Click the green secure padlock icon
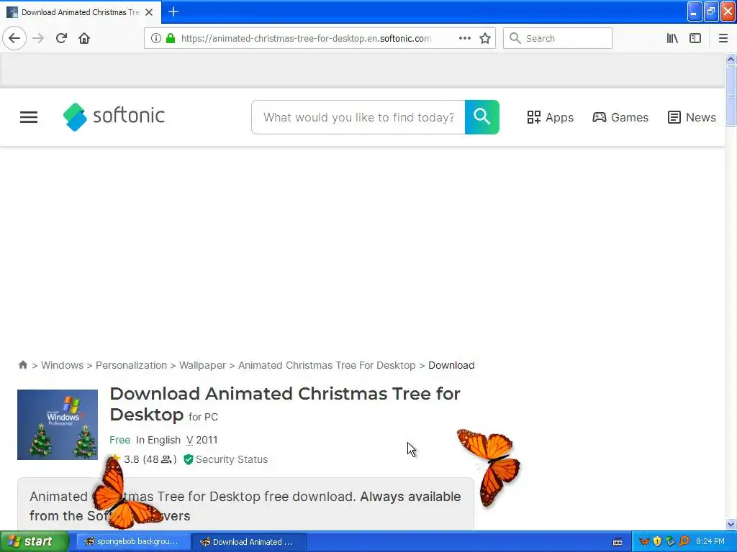737x552 pixels. click(x=171, y=39)
